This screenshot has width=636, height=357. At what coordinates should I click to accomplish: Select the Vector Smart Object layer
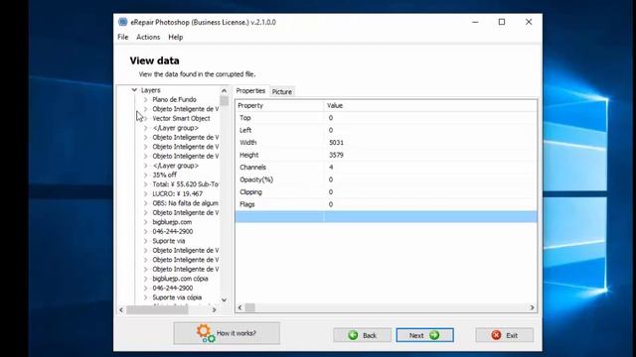181,119
